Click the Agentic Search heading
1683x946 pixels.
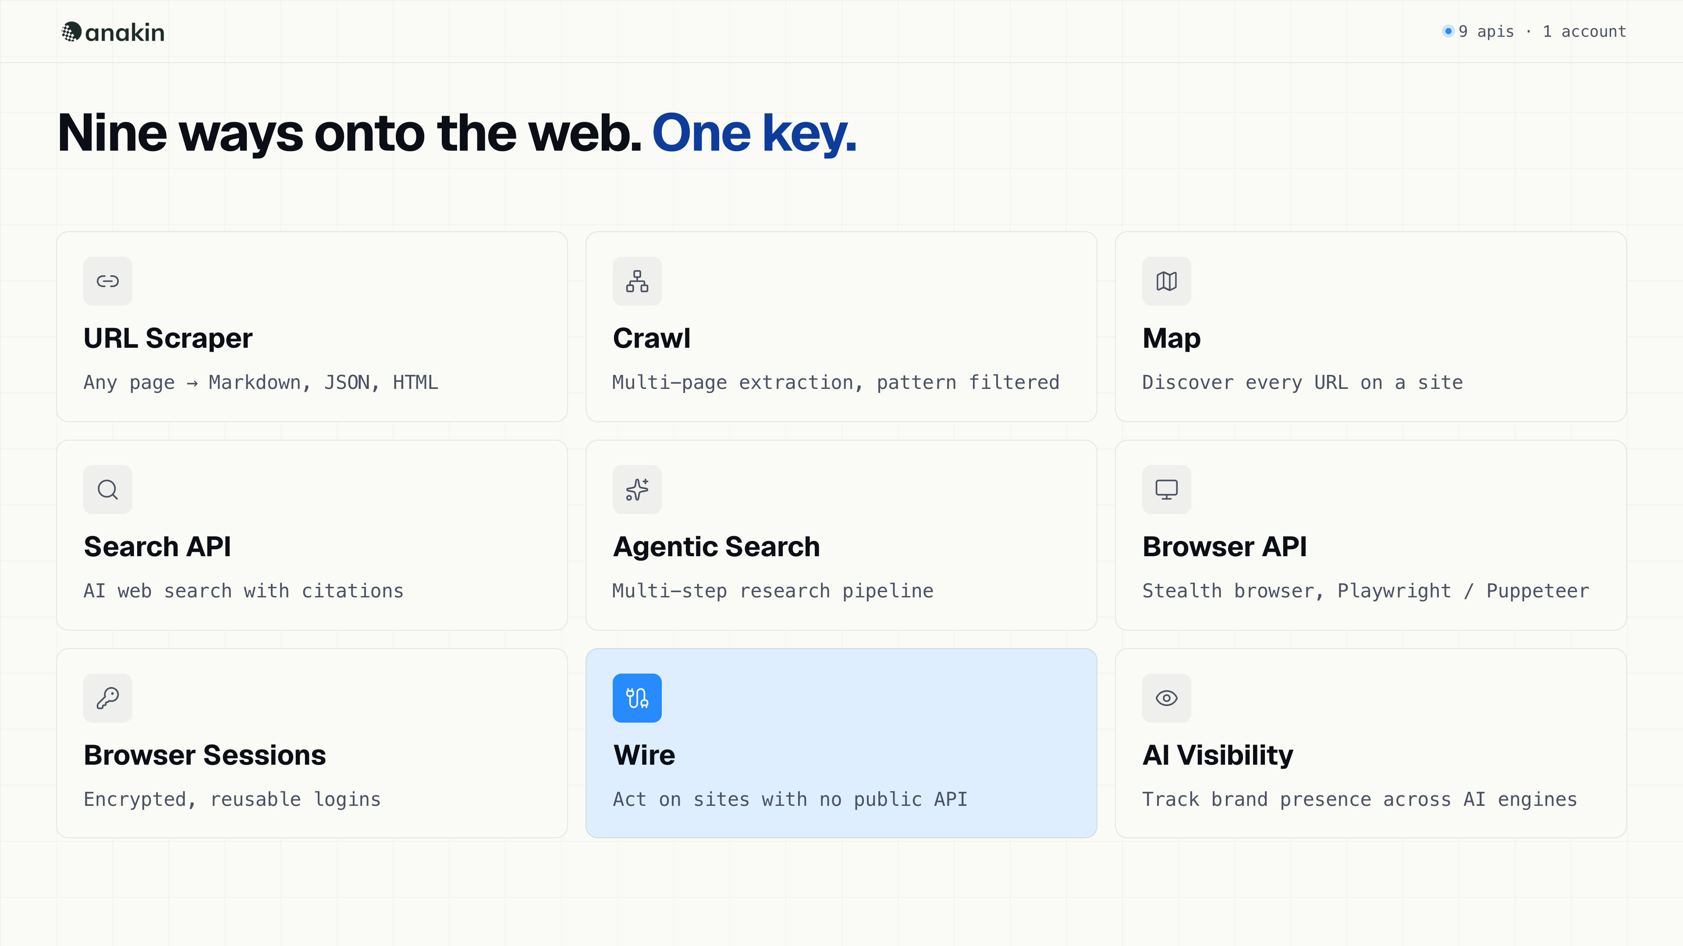(x=716, y=547)
